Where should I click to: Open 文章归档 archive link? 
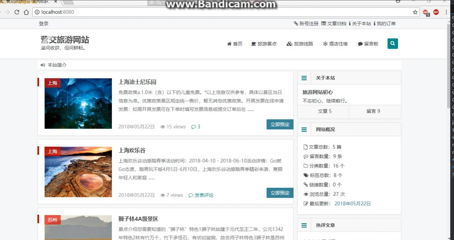click(x=334, y=24)
